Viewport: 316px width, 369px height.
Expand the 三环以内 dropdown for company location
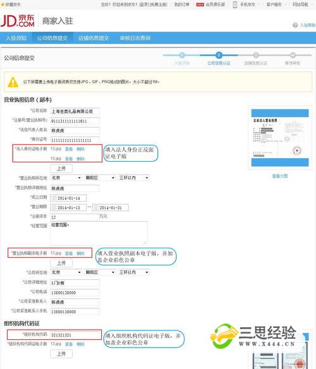(x=134, y=272)
